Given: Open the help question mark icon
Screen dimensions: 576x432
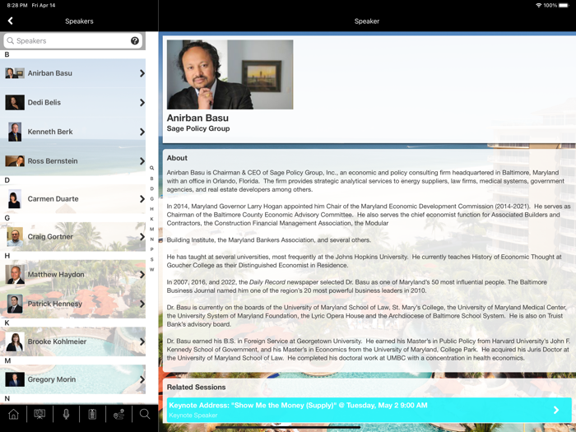Looking at the screenshot, I should click(x=135, y=41).
